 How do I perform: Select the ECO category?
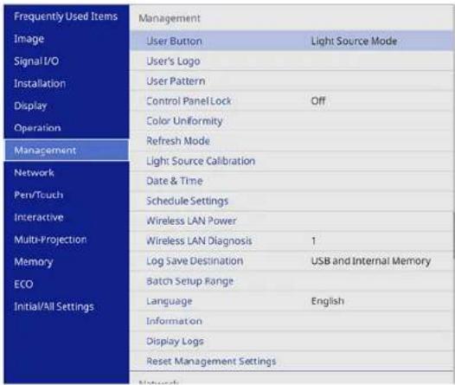(x=23, y=285)
